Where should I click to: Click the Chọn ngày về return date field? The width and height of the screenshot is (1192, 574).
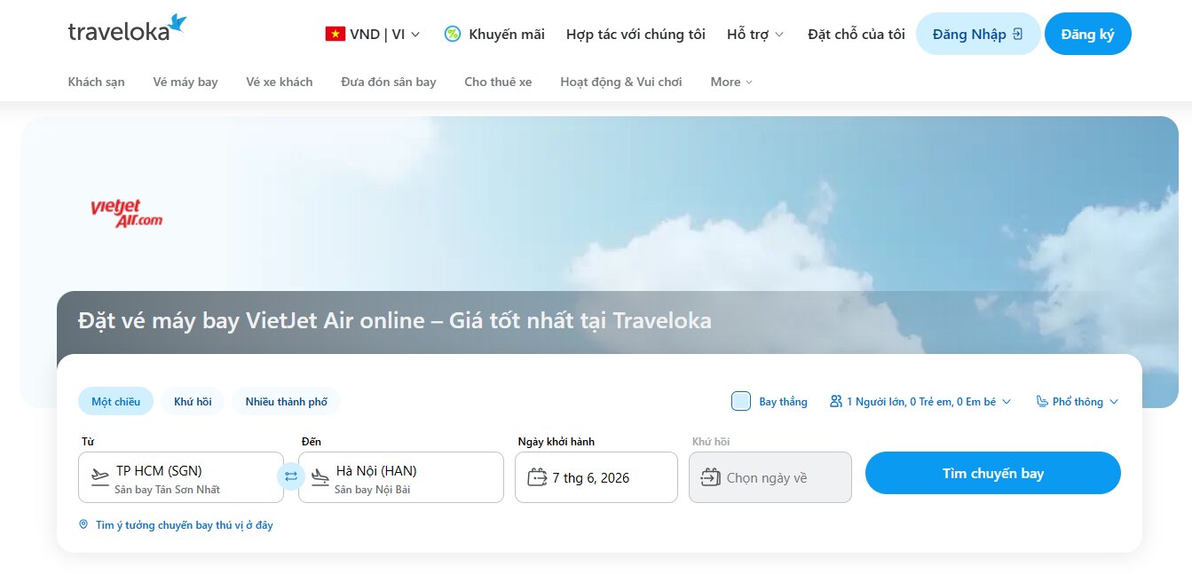[770, 477]
